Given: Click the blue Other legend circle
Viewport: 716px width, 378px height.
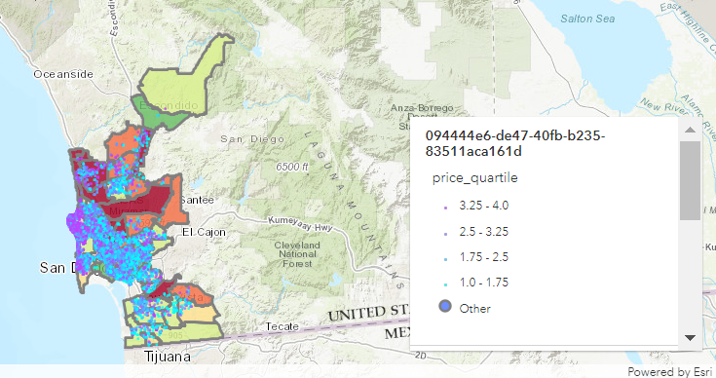Looking at the screenshot, I should [x=445, y=306].
